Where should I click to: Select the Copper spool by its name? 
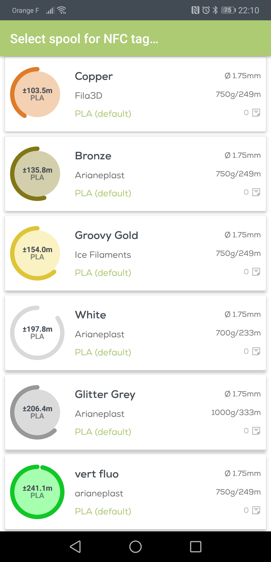[x=94, y=77]
